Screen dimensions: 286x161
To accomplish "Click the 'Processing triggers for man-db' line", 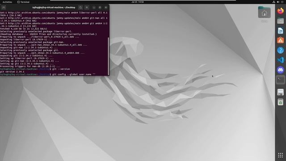I will (x=30, y=66).
